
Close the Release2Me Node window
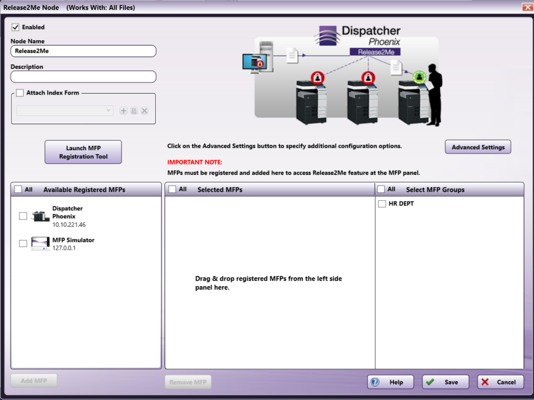[527, 7]
